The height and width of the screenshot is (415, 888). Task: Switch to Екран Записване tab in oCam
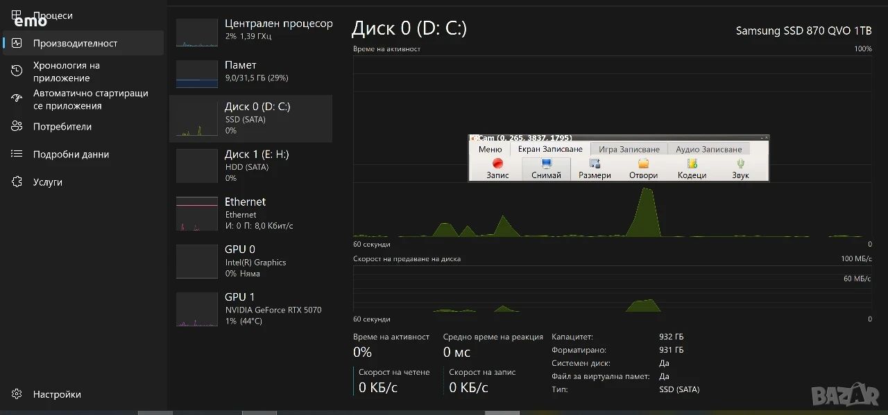click(x=550, y=149)
